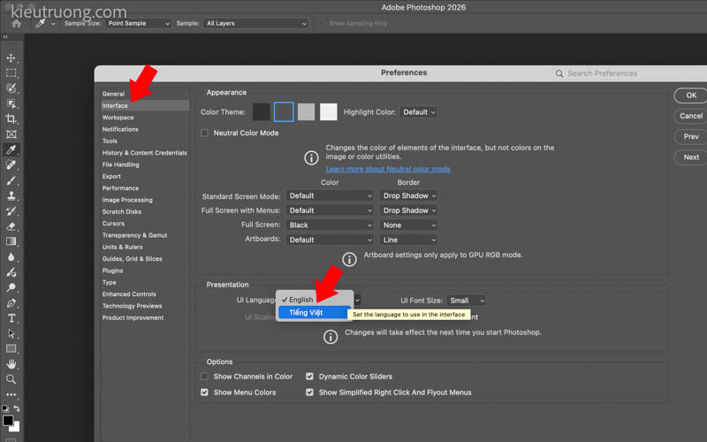Uncheck Dynamic Color Sliders
Screen dimensions: 707x442
[310, 377]
